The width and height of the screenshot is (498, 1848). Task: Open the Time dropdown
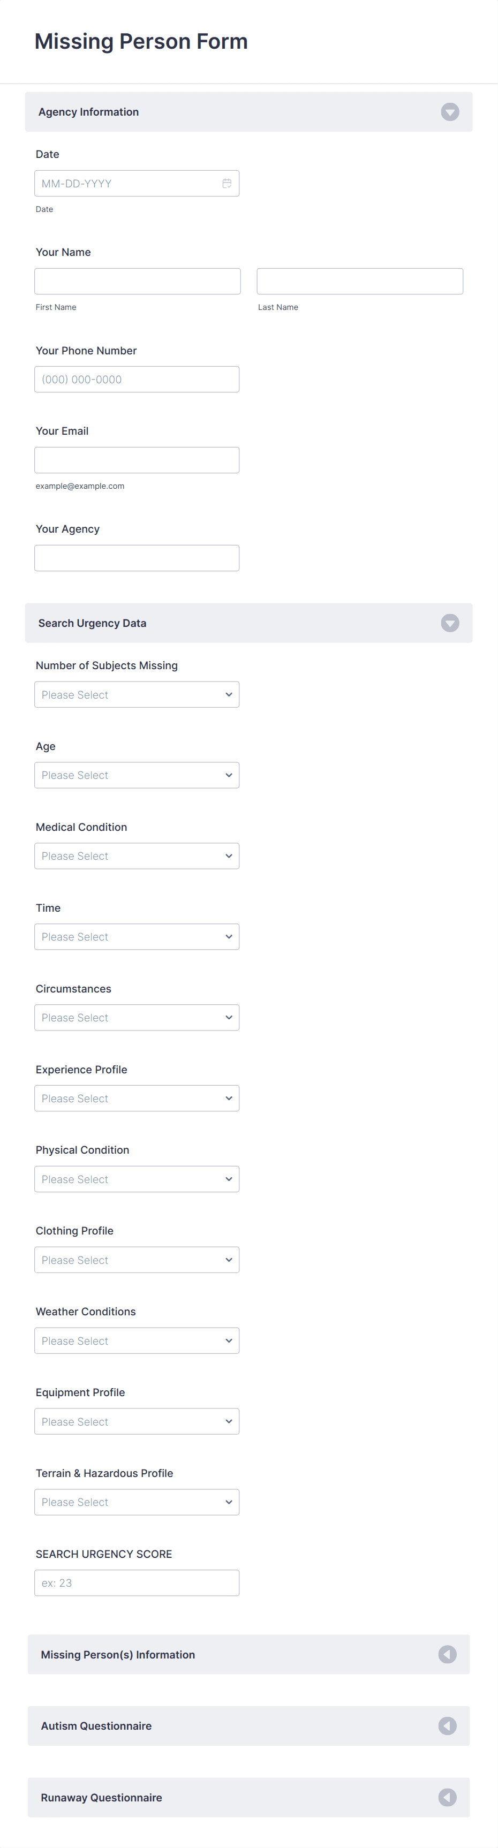137,936
